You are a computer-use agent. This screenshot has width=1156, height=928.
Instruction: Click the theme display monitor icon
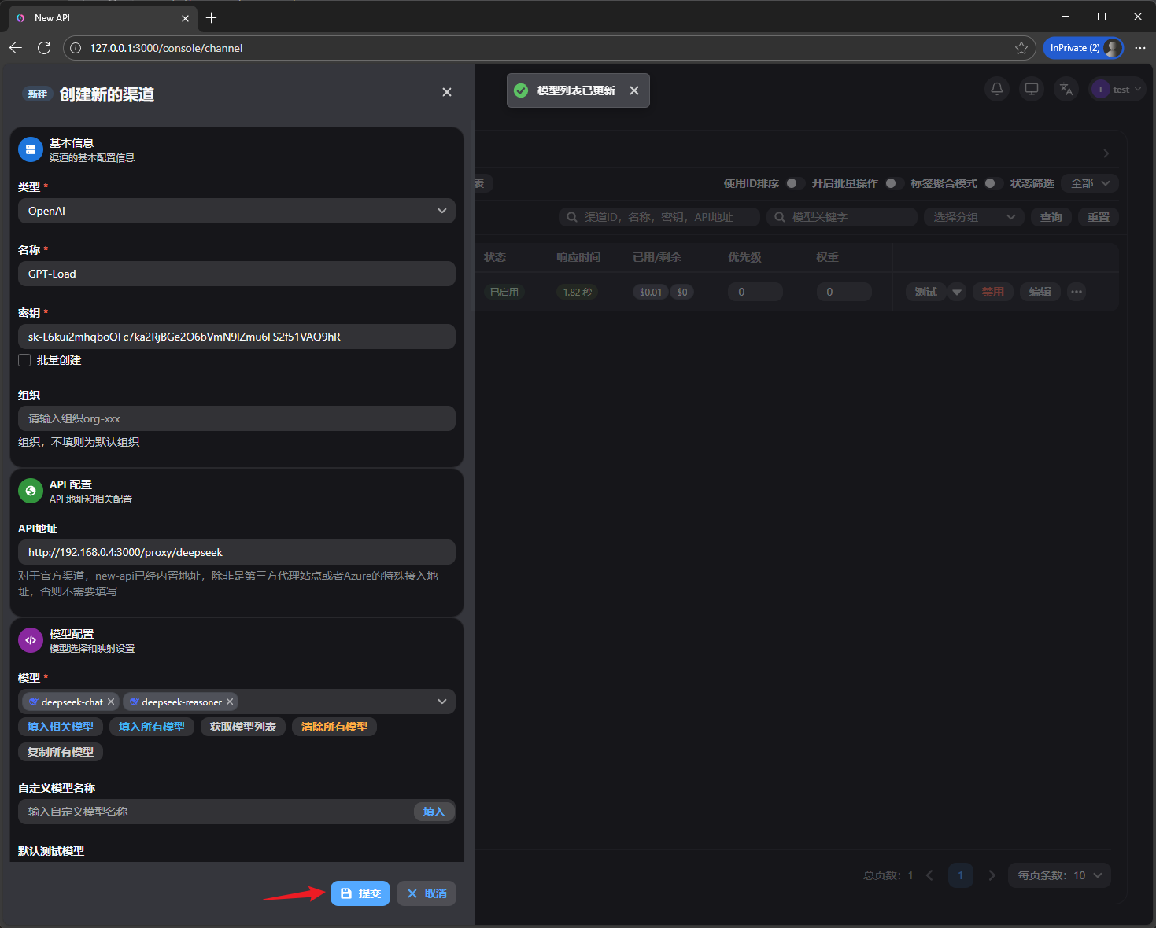click(1032, 89)
